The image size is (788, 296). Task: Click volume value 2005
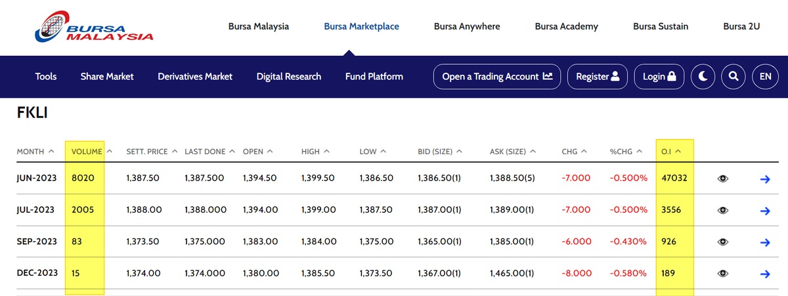pyautogui.click(x=82, y=210)
